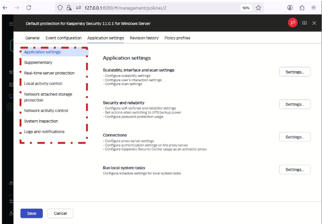Image resolution: width=322 pixels, height=224 pixels.
Task: Click the Run local system tasks heading
Action: coord(124,168)
